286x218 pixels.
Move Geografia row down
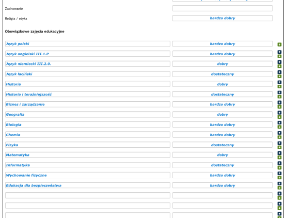(279, 117)
